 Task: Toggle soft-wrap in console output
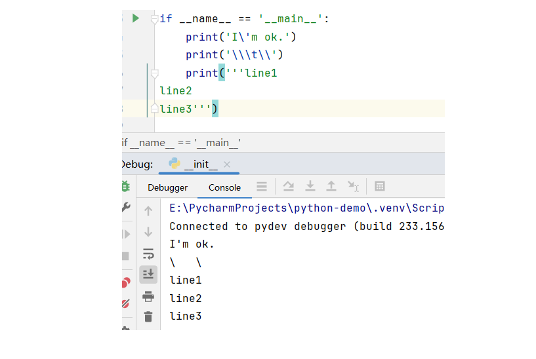point(148,254)
